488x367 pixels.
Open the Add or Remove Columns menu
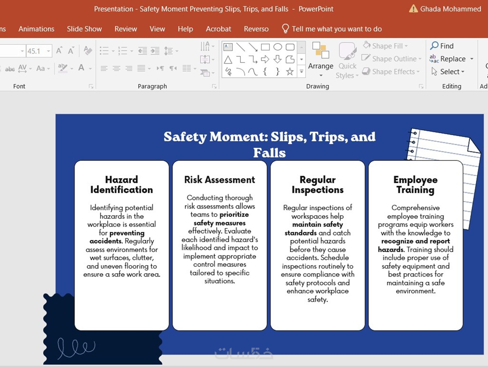pos(189,68)
